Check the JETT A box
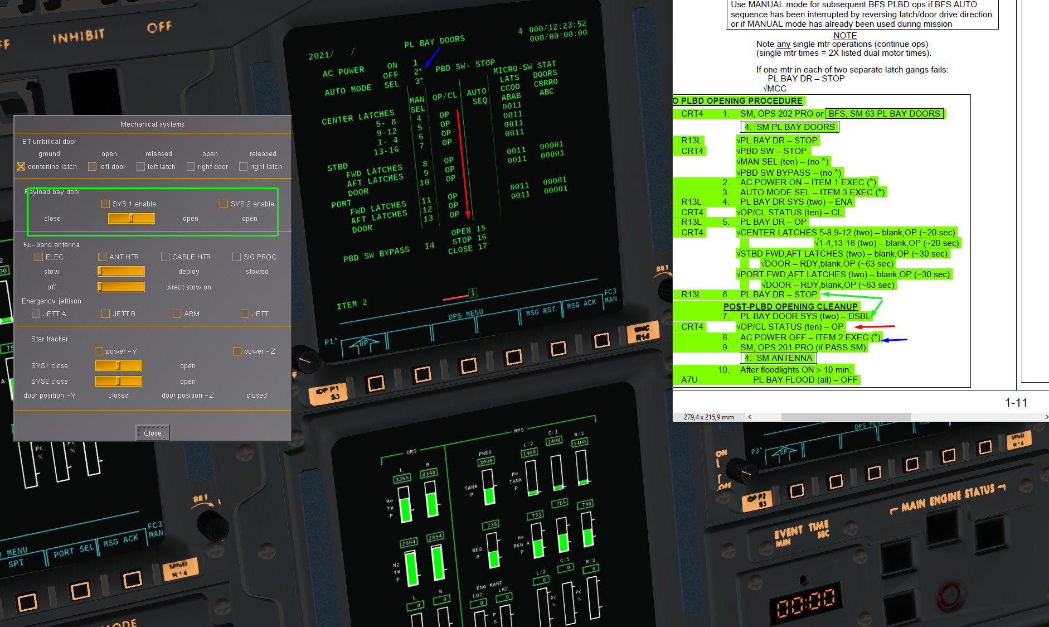Screen dimensions: 1049x627 click(x=36, y=313)
